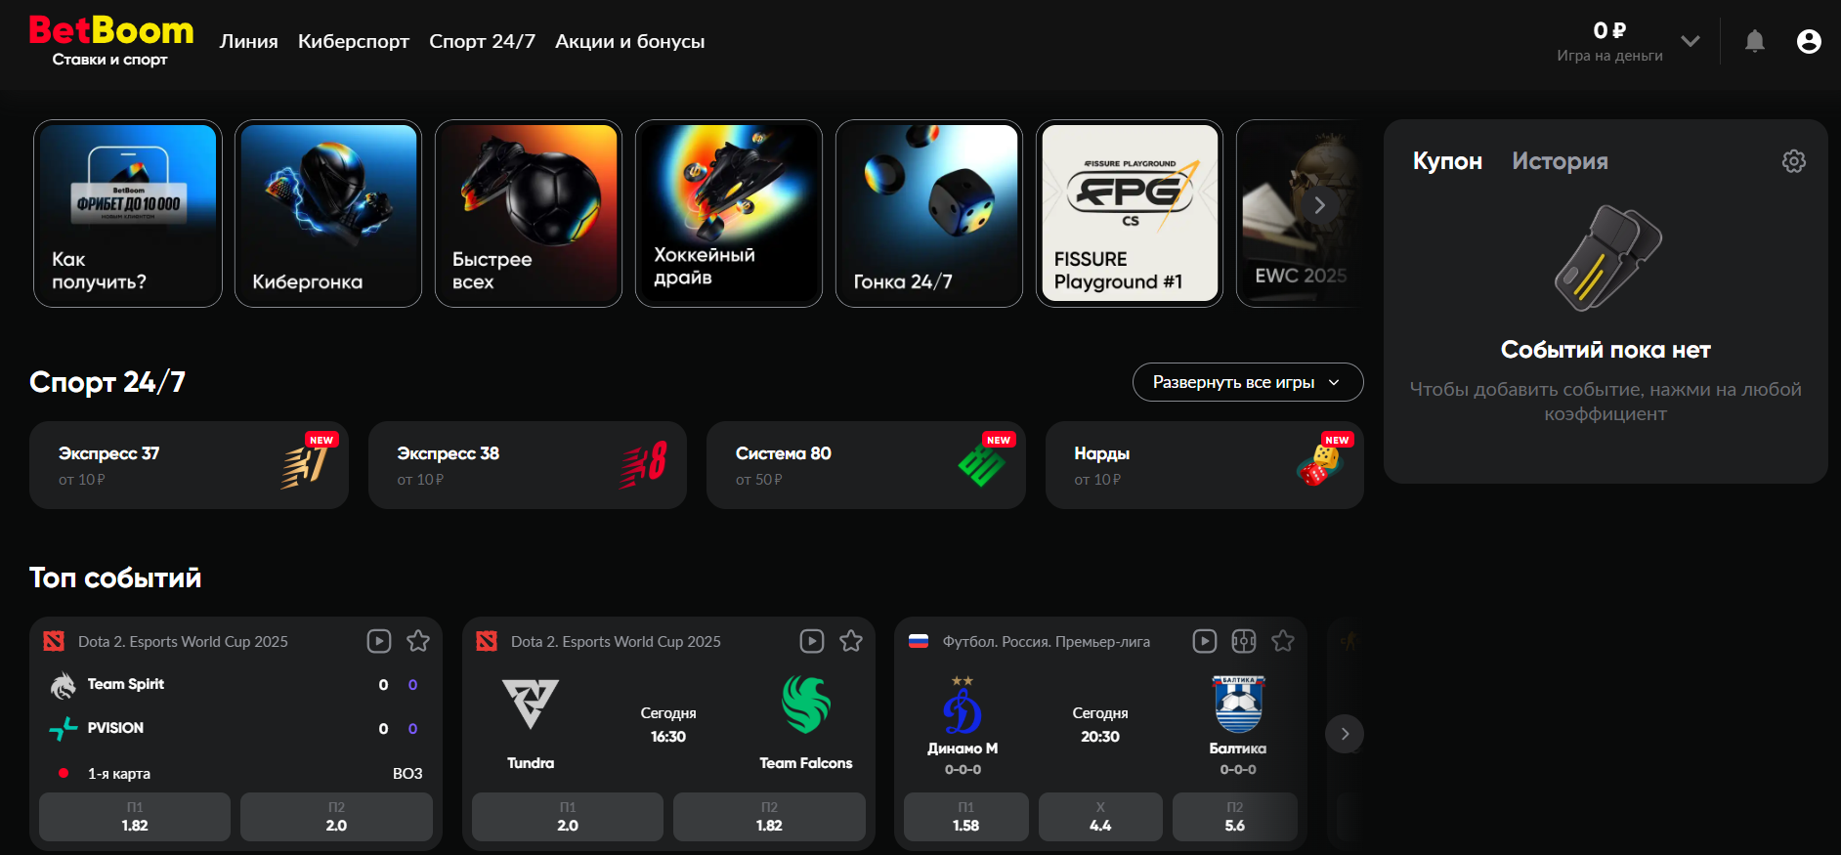Click Dota 2. Esports World Cup 2025 on Team Spirit card
This screenshot has width=1841, height=855.
183,642
